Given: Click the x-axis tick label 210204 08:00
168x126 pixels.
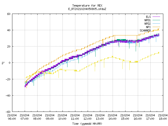Looking at the screenshot, I should (37, 117).
